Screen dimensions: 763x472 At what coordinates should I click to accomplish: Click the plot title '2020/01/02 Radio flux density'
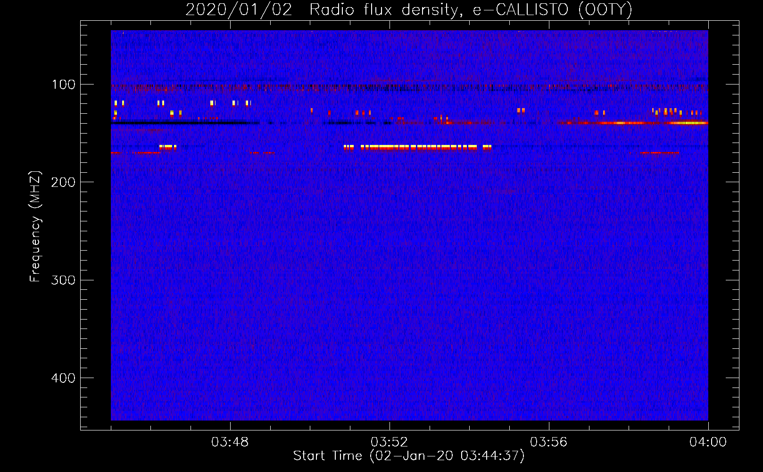click(409, 9)
